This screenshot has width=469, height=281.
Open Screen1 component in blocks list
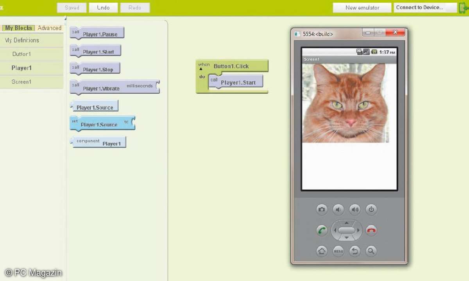pyautogui.click(x=21, y=82)
